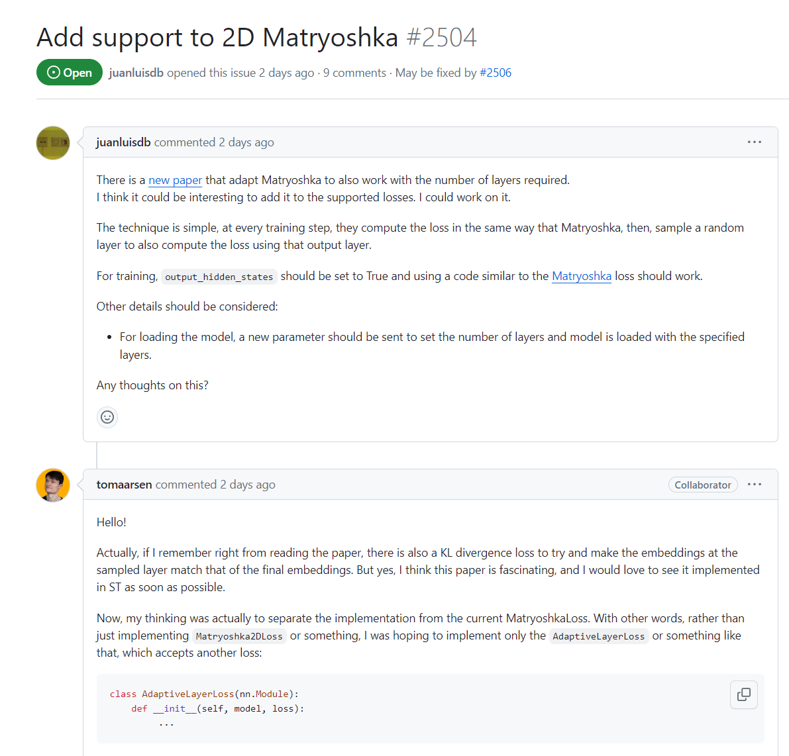789x756 pixels.
Task: Click the green Open status badge
Action: tap(70, 73)
